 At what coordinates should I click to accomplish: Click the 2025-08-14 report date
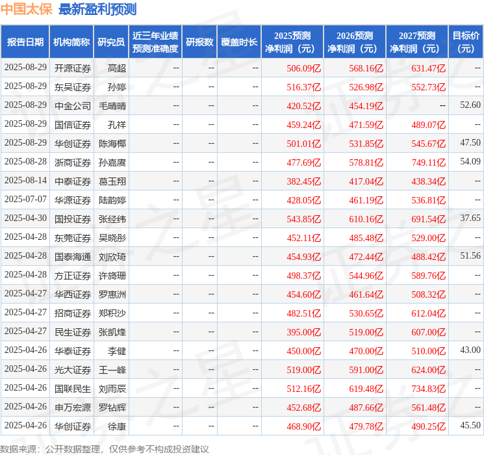click(x=25, y=181)
